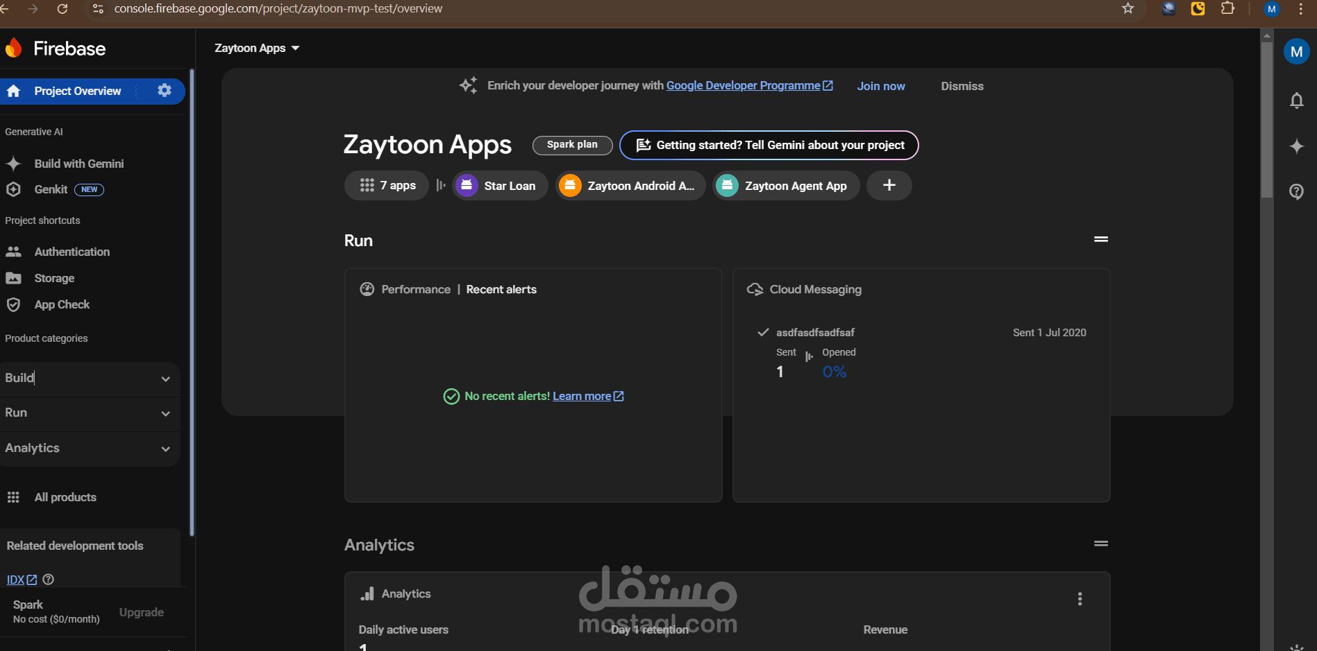Image resolution: width=1317 pixels, height=651 pixels.
Task: Click the App Check shield icon
Action: point(13,304)
